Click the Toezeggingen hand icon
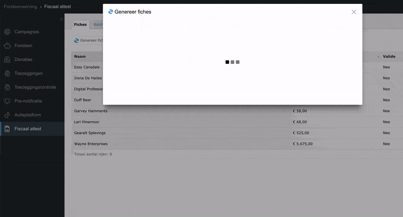Image resolution: width=403 pixels, height=217 pixels. pyautogui.click(x=7, y=73)
